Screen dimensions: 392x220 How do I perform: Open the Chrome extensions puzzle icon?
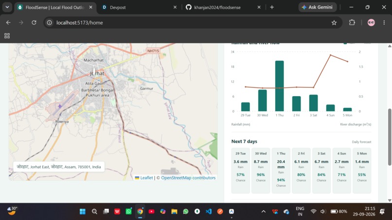tap(352, 22)
